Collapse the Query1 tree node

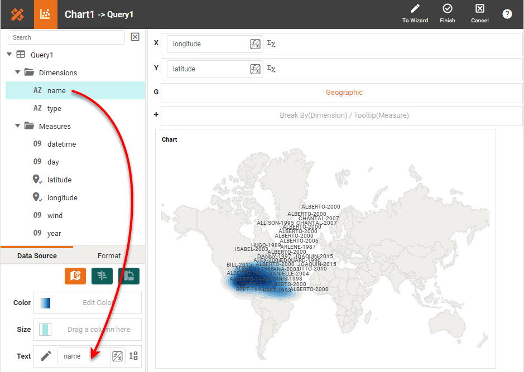(9, 55)
